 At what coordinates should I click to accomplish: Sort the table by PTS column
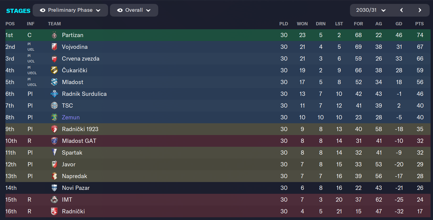coord(419,24)
